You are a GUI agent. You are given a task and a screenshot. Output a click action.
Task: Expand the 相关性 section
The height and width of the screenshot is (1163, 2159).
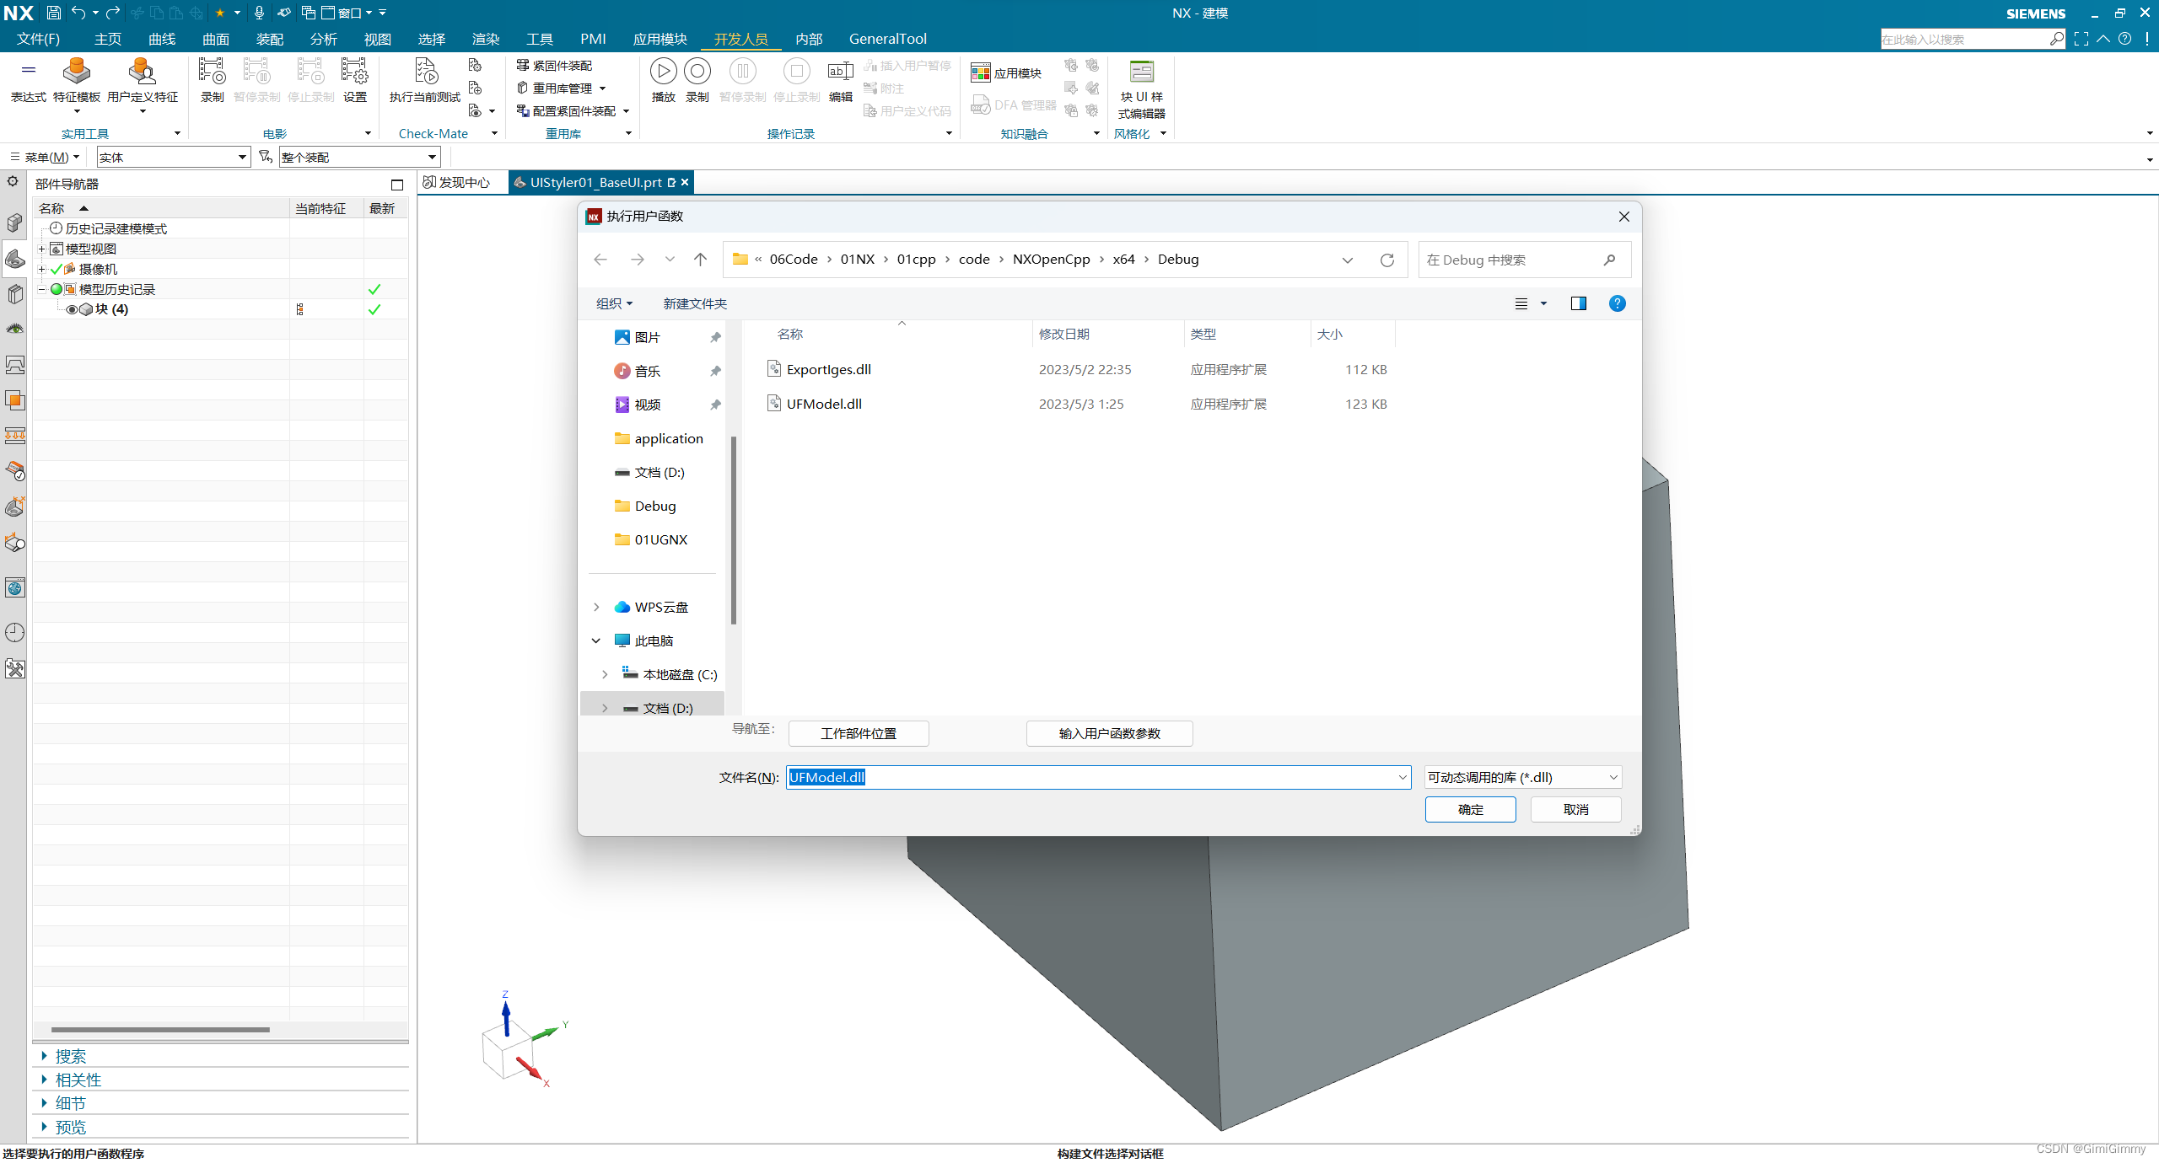tap(45, 1080)
